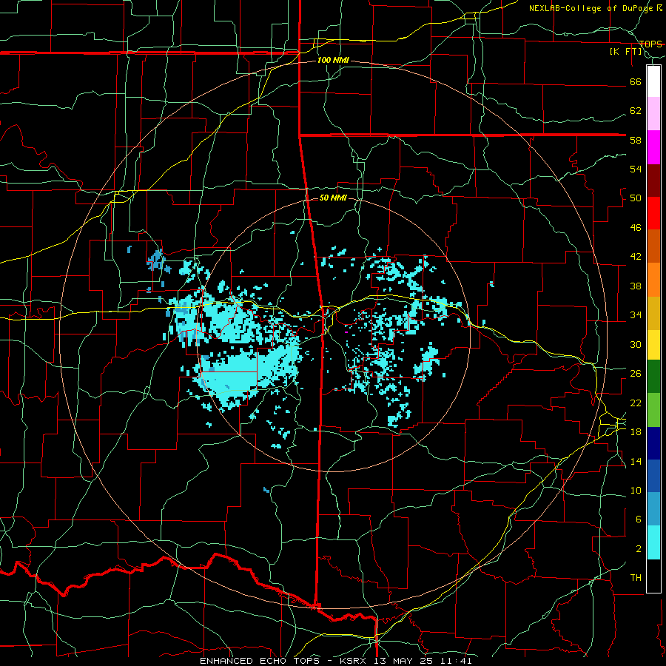This screenshot has height=666, width=666.
Task: Click the legend value "58"
Action: 636,140
